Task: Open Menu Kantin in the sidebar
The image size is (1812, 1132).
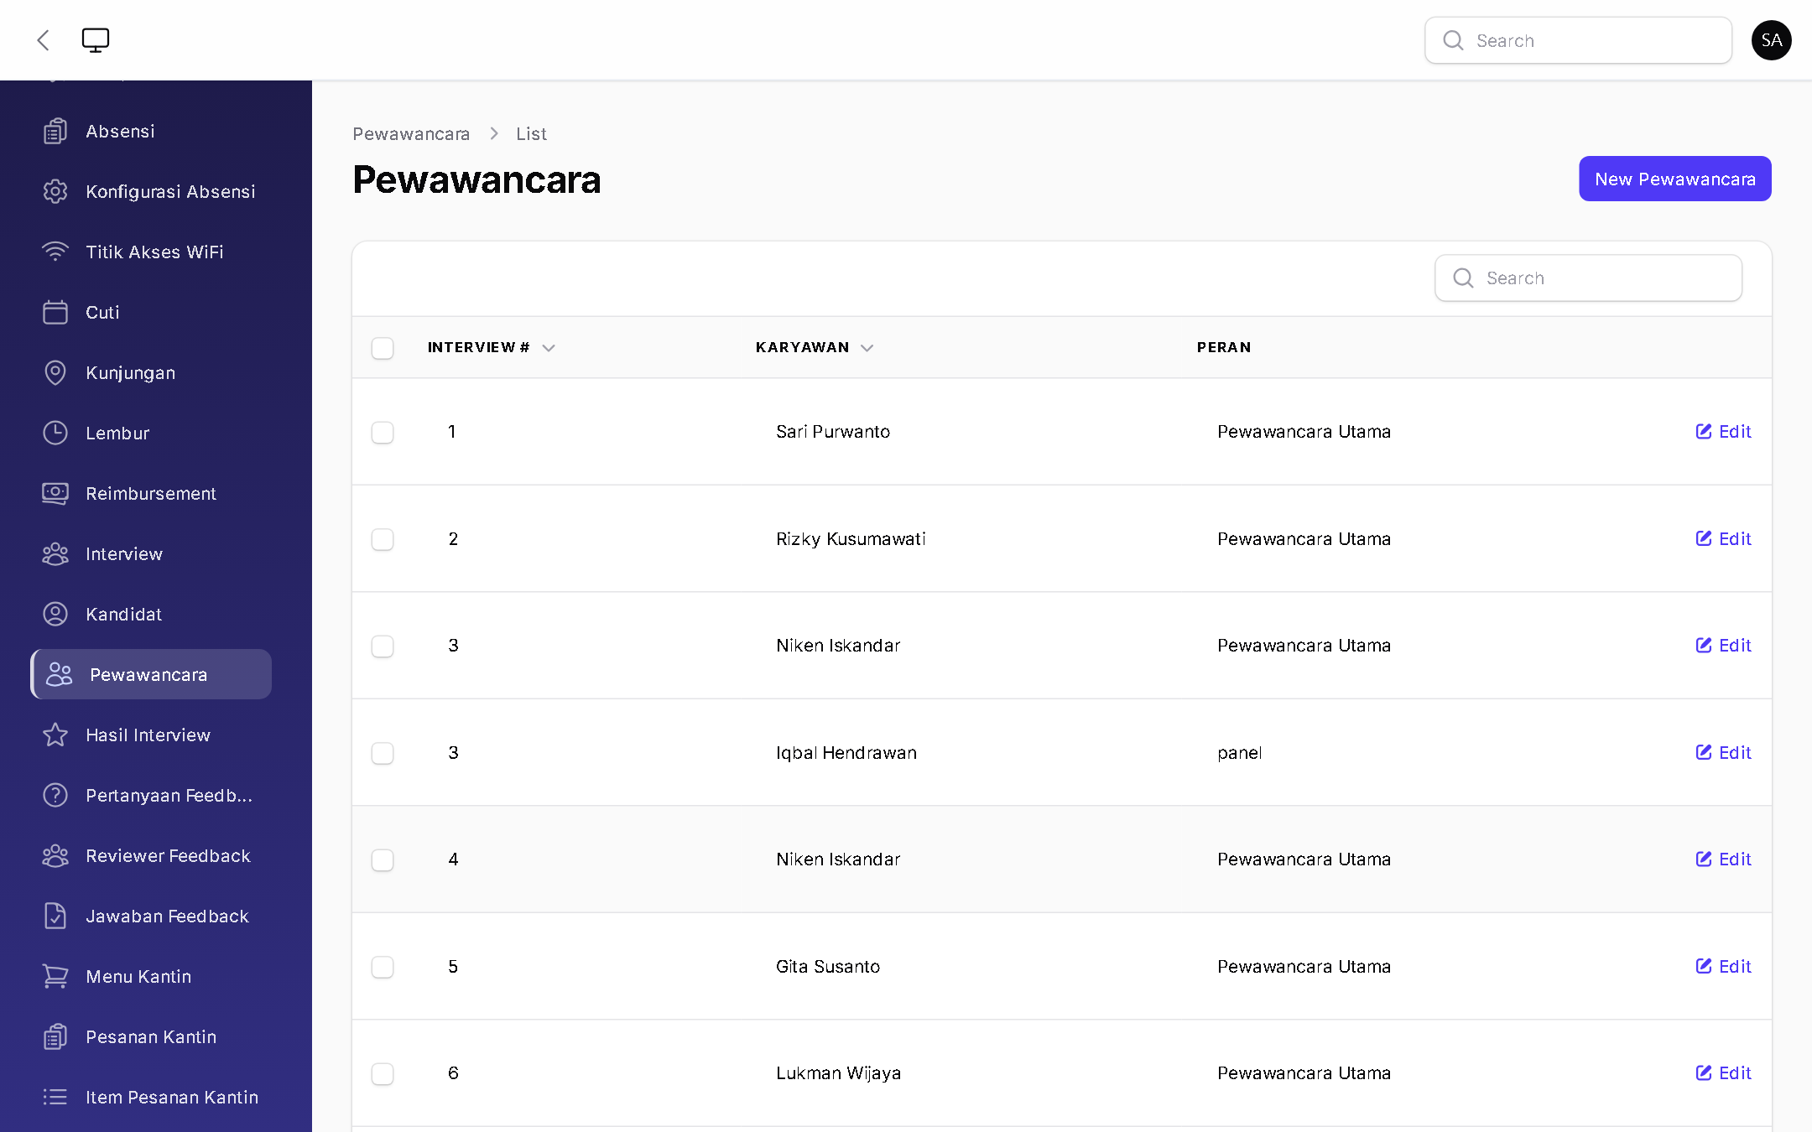Action: pyautogui.click(x=151, y=977)
